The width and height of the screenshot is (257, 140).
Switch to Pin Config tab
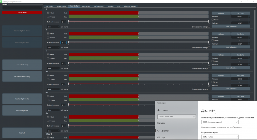coord(50,6)
